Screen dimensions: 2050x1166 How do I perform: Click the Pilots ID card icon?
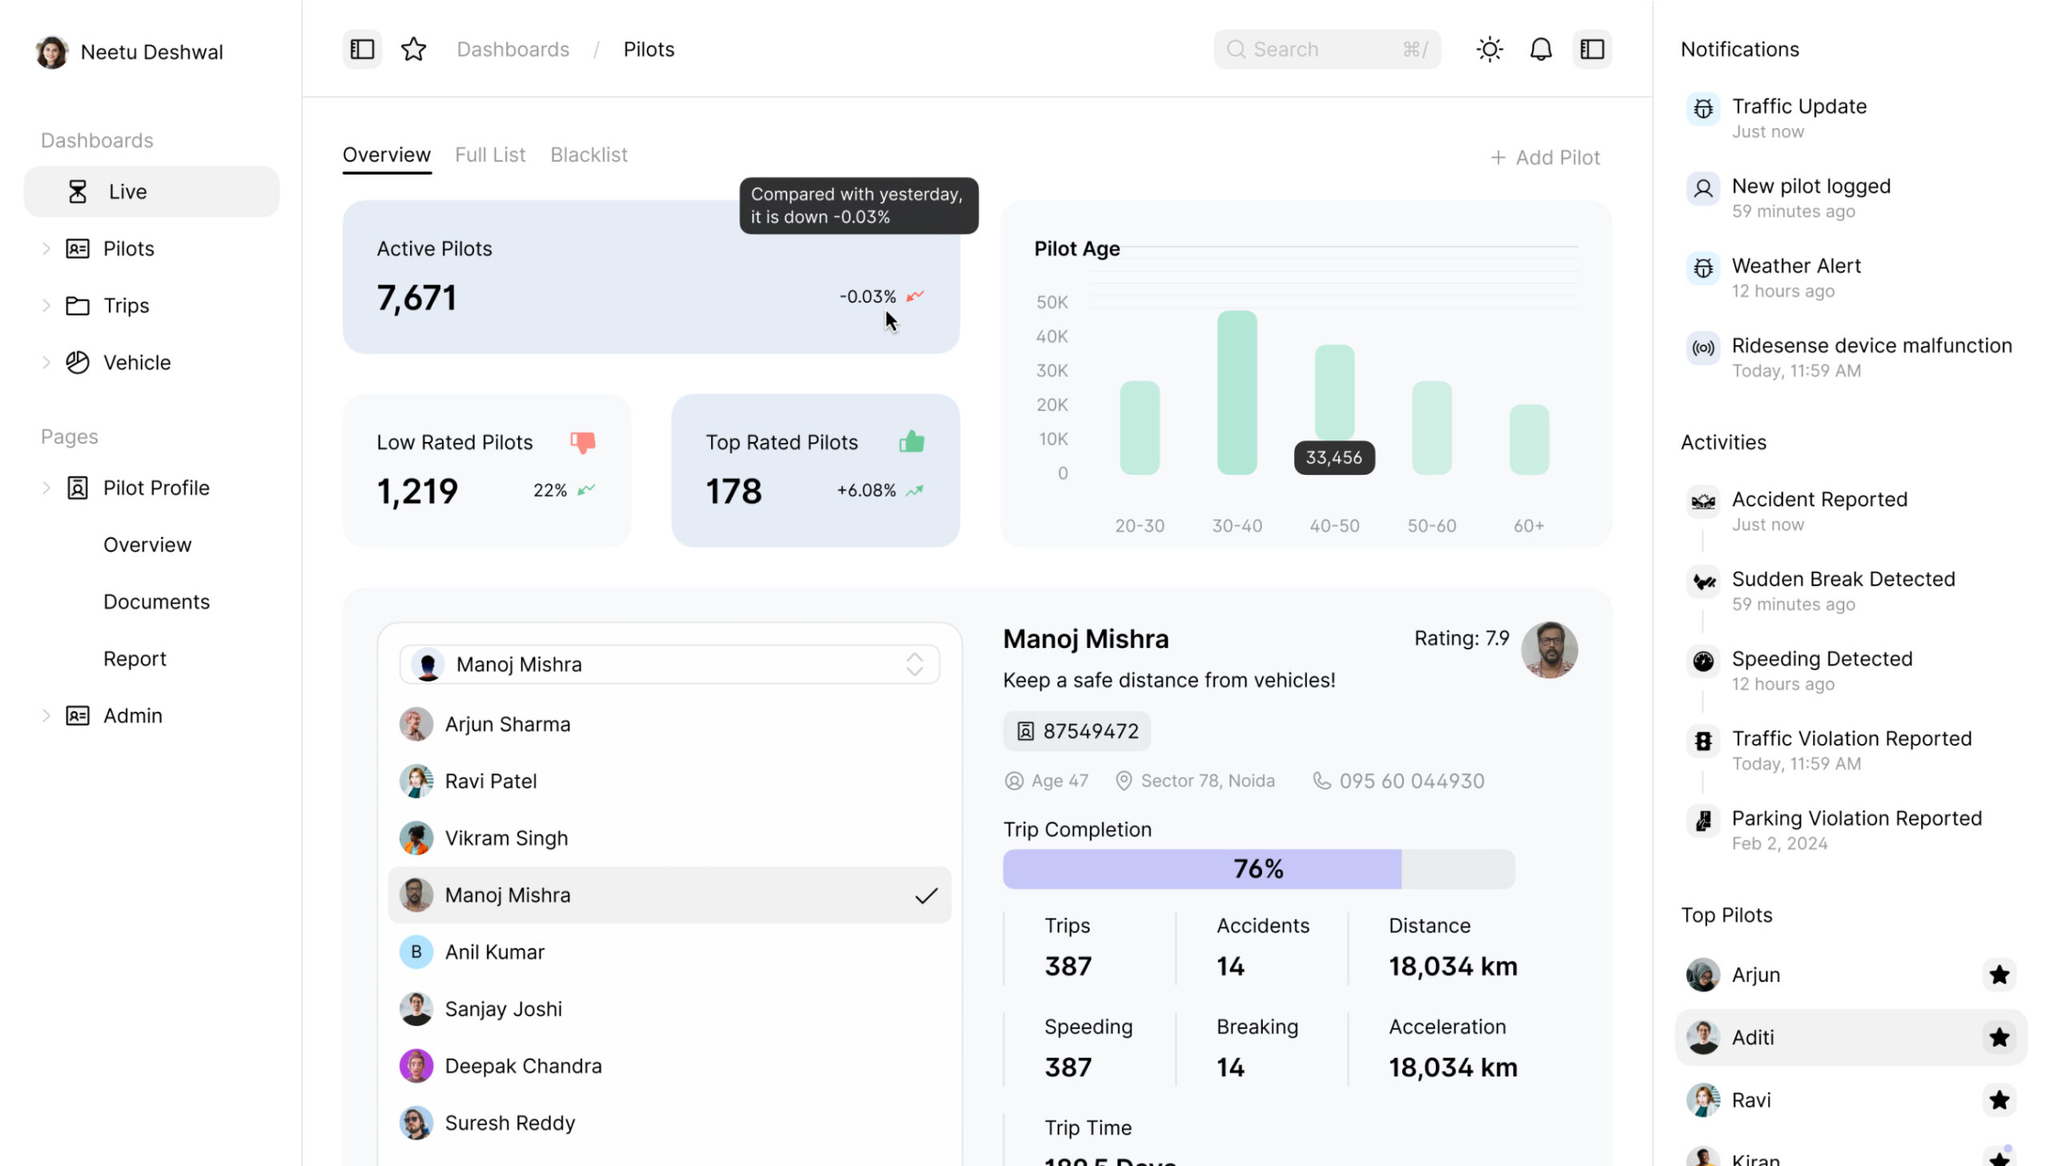78,248
